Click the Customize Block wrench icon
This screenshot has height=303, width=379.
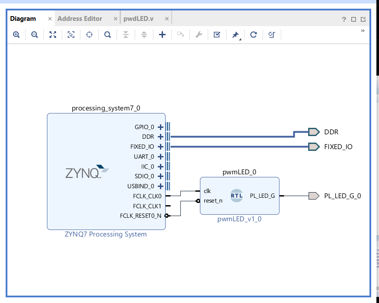[199, 35]
